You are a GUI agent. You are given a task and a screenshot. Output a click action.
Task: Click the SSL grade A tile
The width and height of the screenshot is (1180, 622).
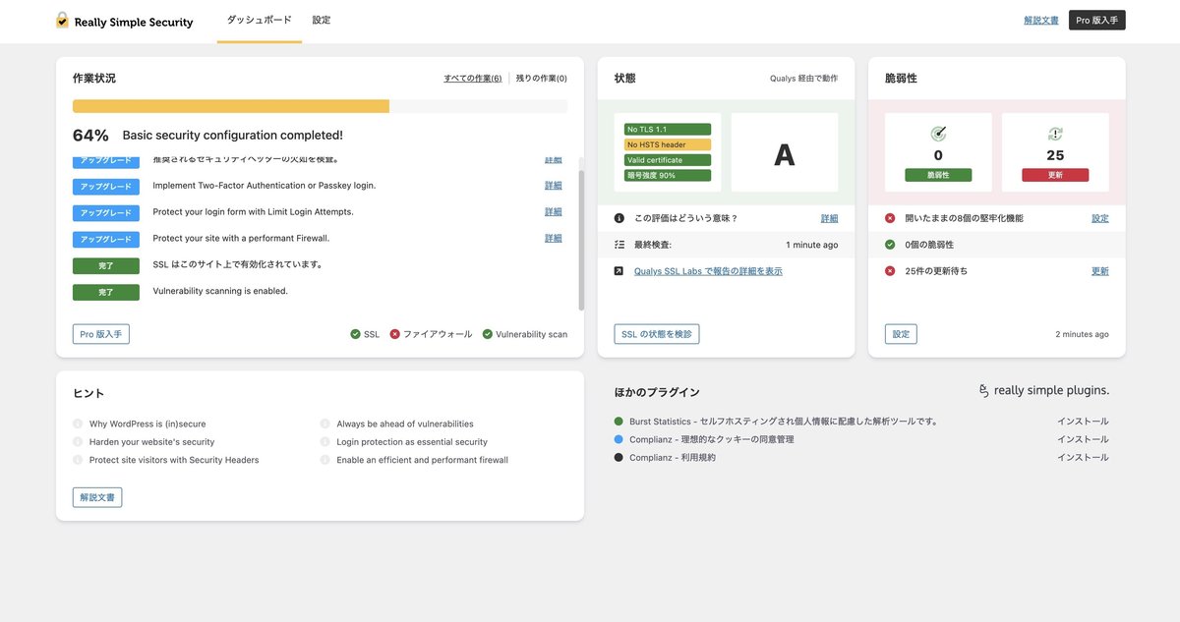click(785, 152)
